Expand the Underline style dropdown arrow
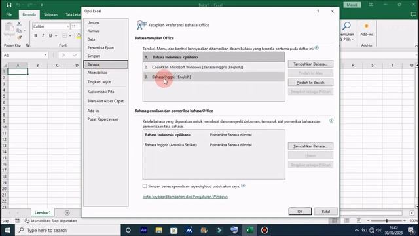Viewport: 419px width, 236px height. [56, 36]
